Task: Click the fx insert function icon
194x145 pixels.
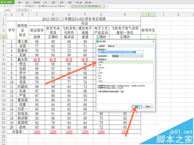Action: pos(26,10)
